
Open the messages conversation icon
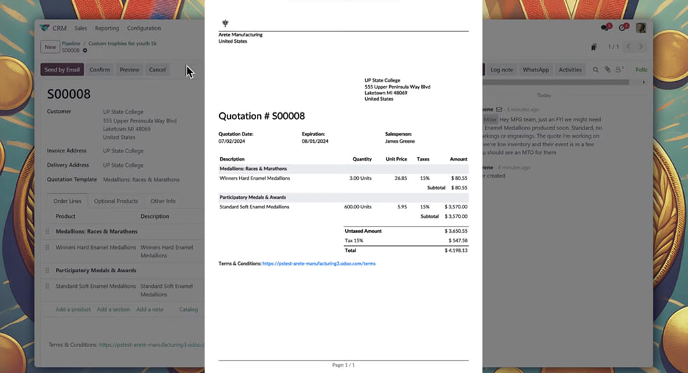605,28
